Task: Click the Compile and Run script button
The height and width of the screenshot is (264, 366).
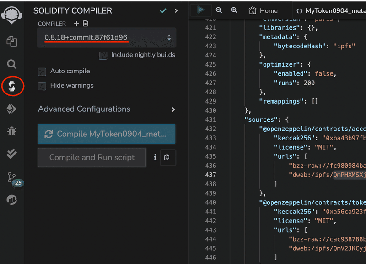Action: [92, 157]
